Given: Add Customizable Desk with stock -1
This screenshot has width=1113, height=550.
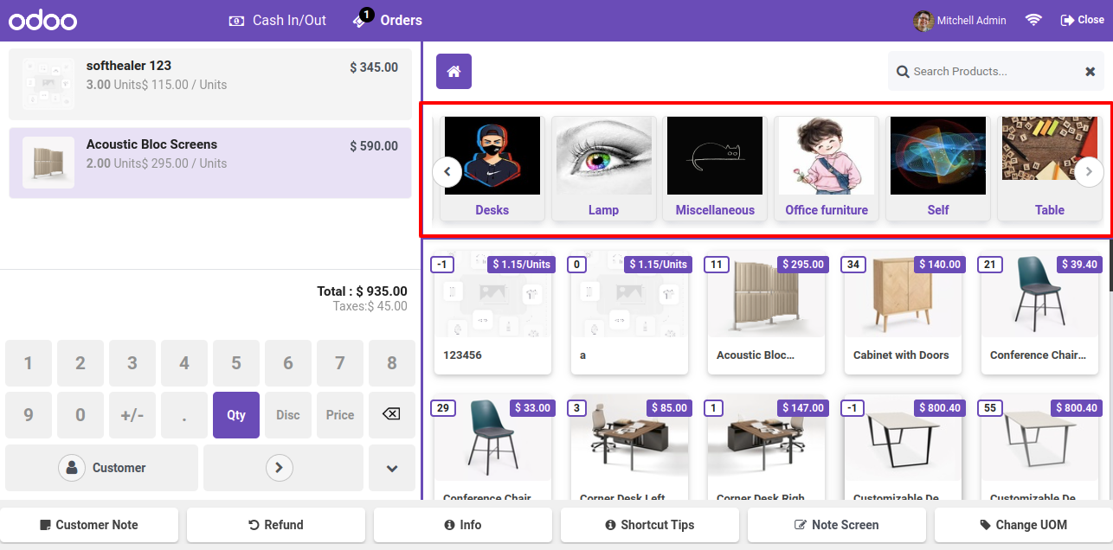Looking at the screenshot, I should tap(903, 448).
